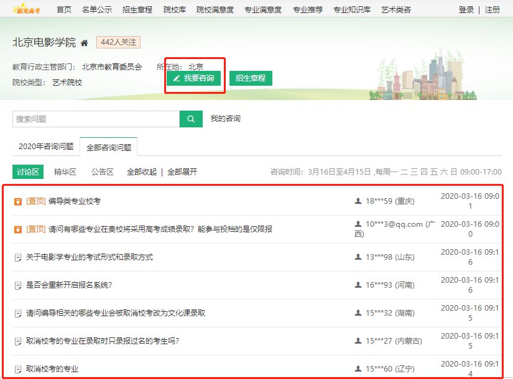513x379 pixels.
Task: Click the 阳光高考 site logo
Action: [x=25, y=9]
